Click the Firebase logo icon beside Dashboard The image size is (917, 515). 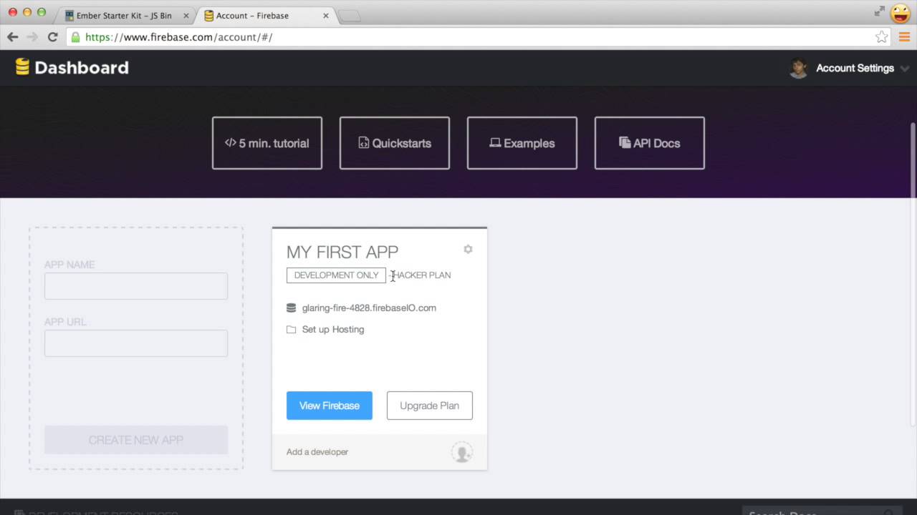pos(22,67)
